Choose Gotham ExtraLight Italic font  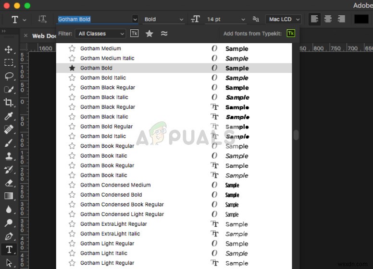pyautogui.click(x=174, y=234)
